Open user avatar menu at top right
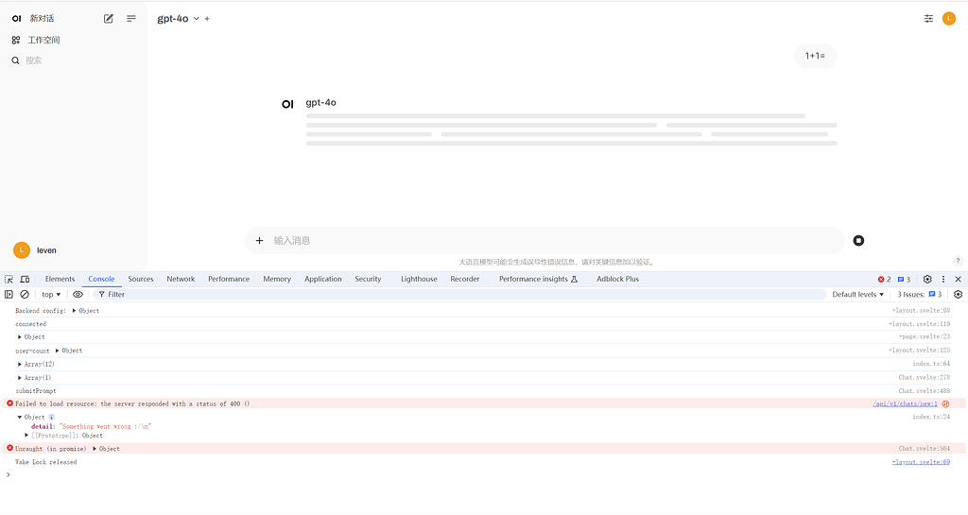This screenshot has width=968, height=515. (x=949, y=19)
